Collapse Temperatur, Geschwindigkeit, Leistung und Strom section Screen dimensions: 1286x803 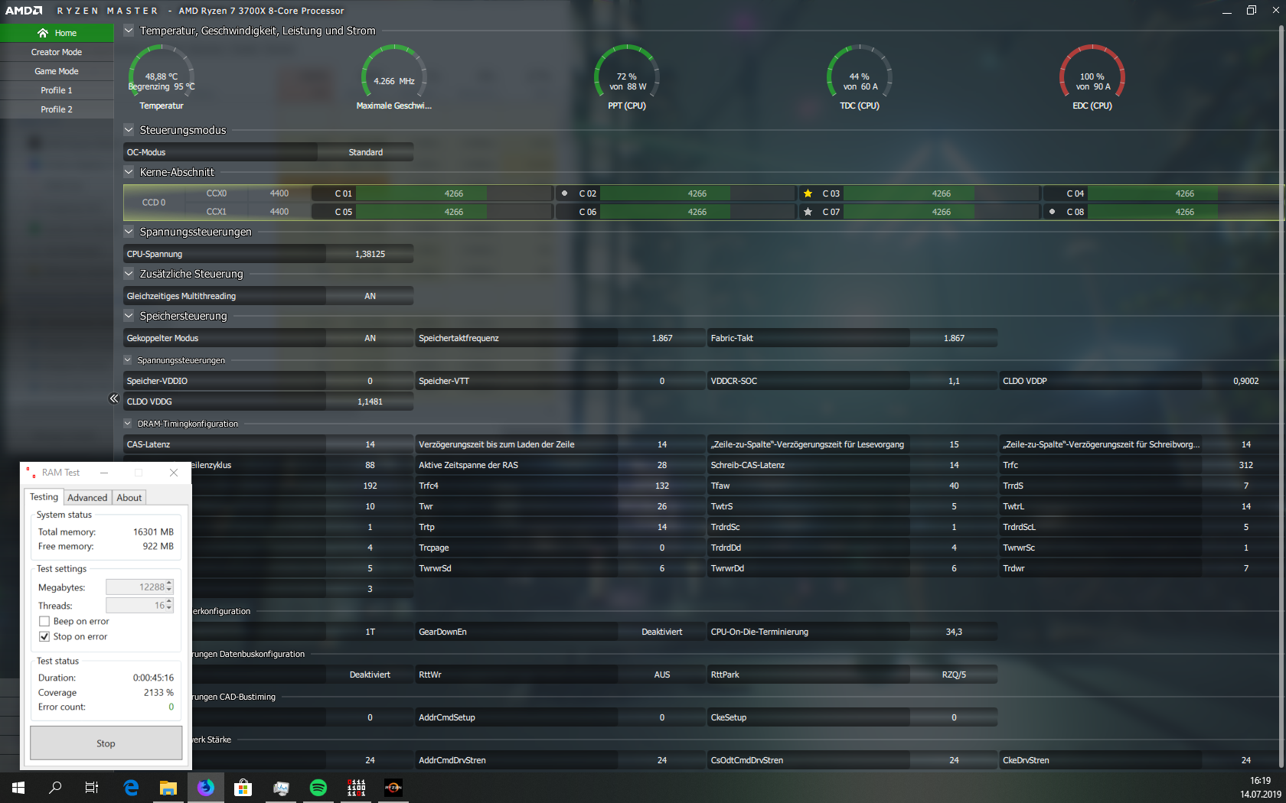click(129, 31)
